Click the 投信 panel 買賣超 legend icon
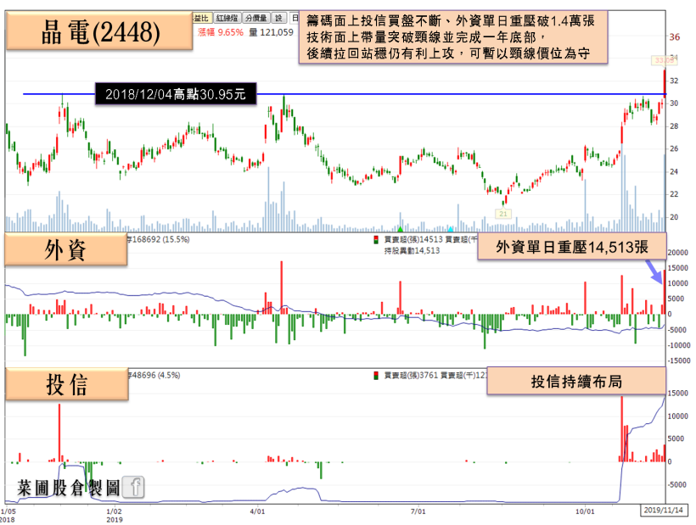Image resolution: width=696 pixels, height=525 pixels. (x=376, y=376)
